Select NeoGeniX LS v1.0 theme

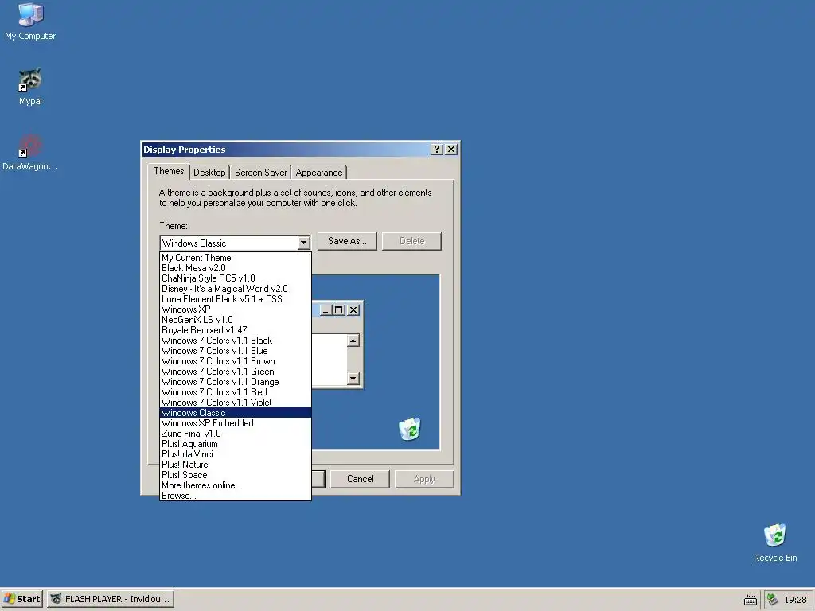(x=236, y=320)
